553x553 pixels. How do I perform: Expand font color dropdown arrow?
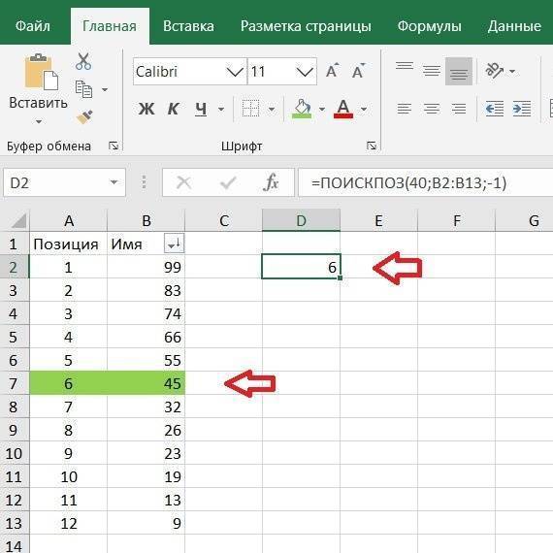click(x=364, y=109)
